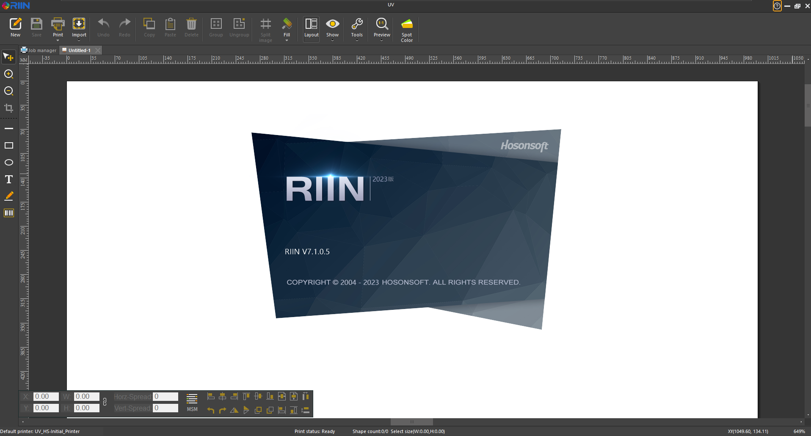Align objects to bottom edge
This screenshot has width=811, height=436.
[270, 396]
